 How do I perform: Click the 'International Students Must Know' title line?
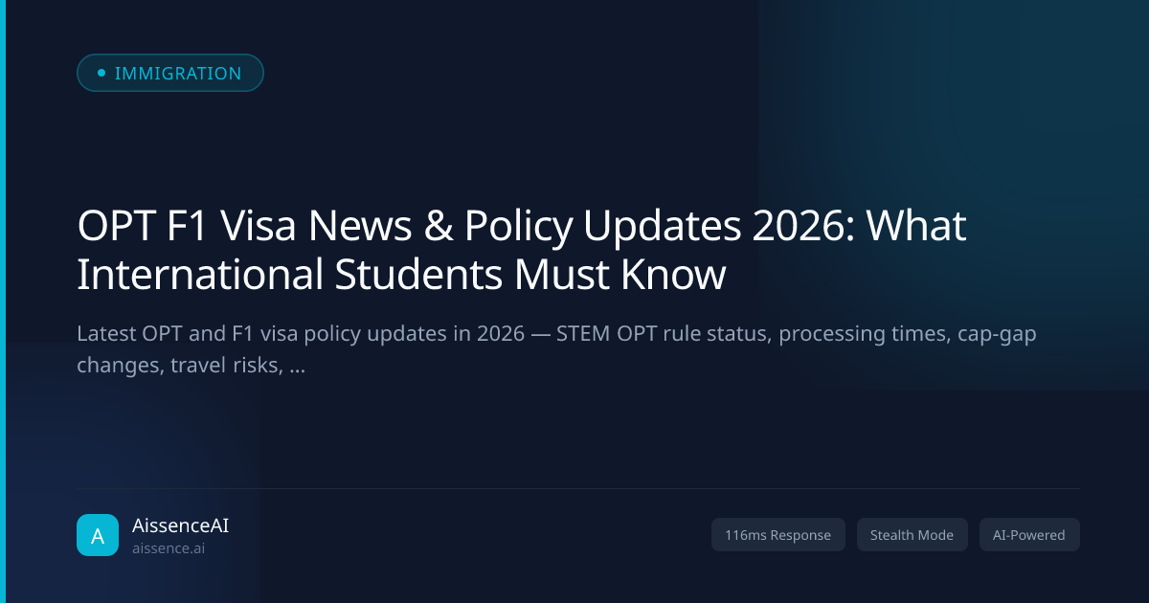click(x=401, y=275)
